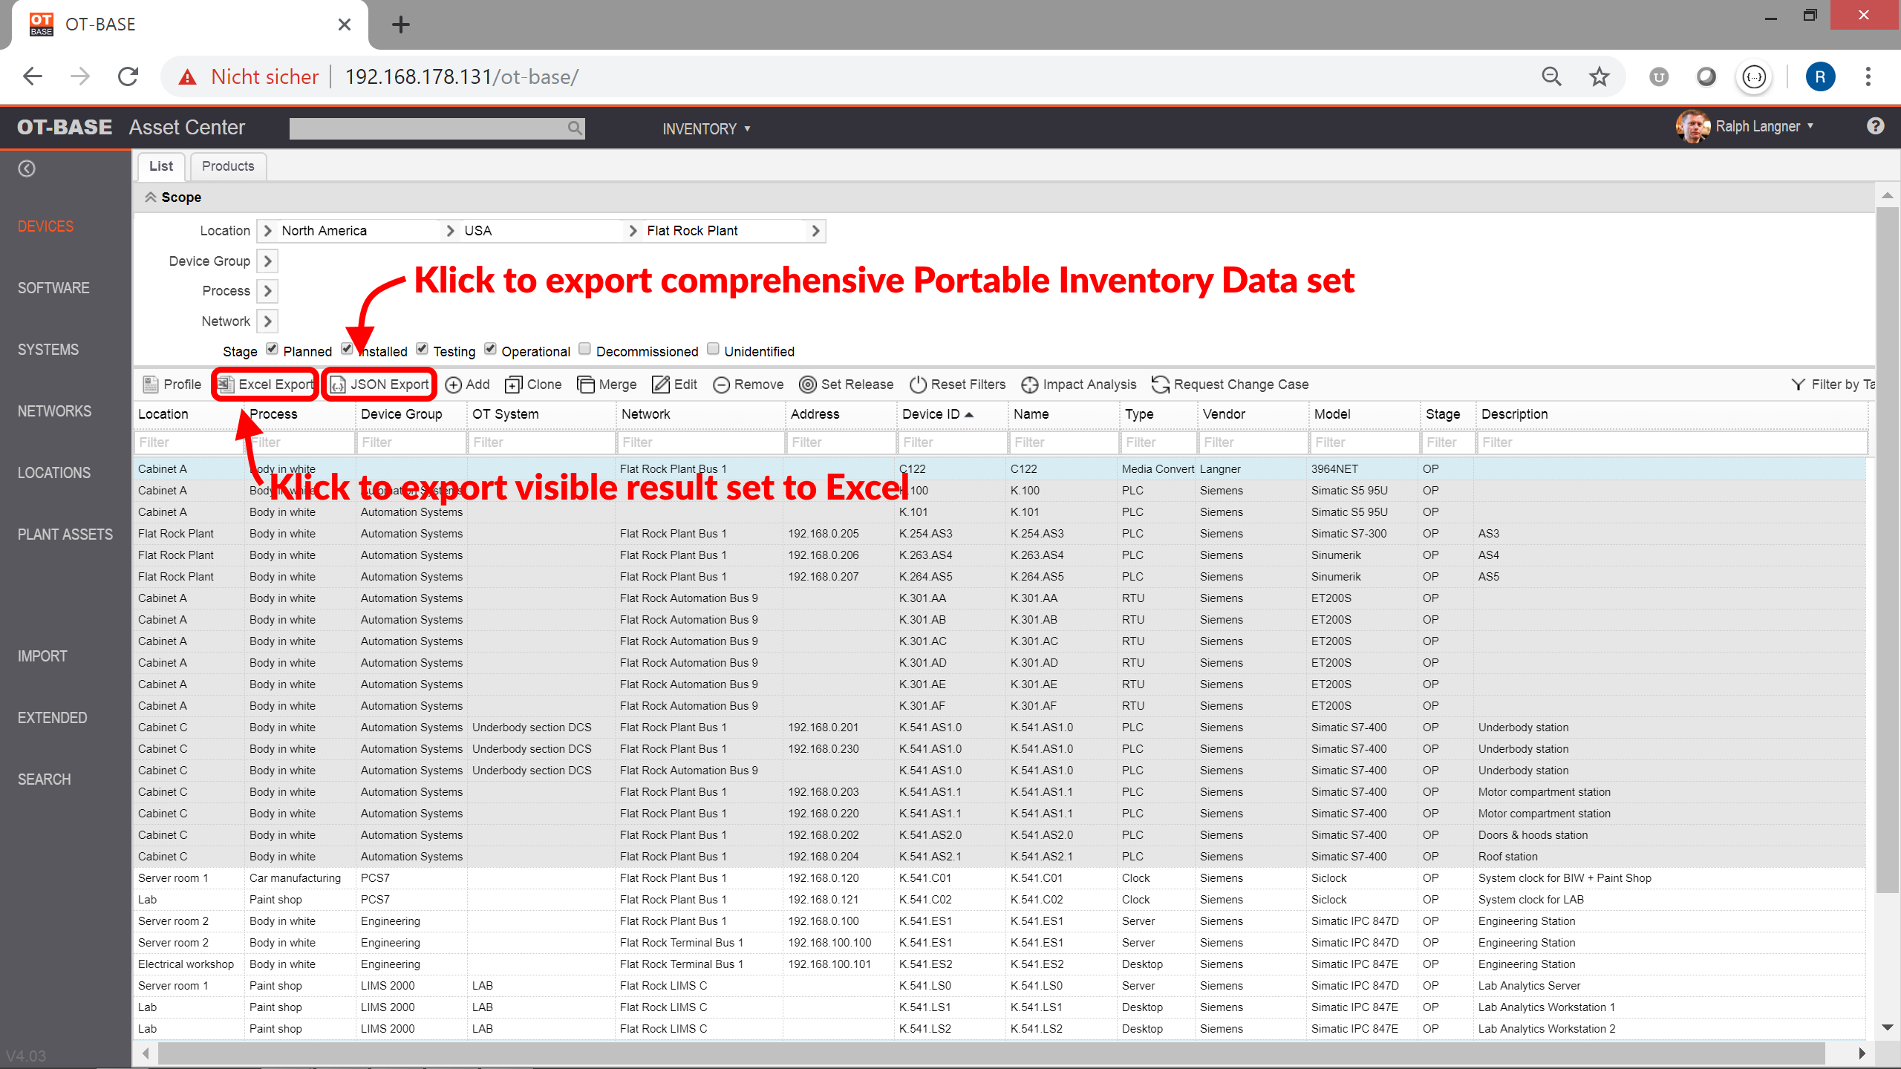This screenshot has height=1069, width=1901.
Task: Toggle the Installed stage checkbox
Action: pyautogui.click(x=347, y=349)
